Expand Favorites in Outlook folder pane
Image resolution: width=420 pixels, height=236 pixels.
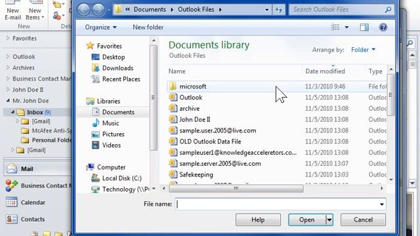(8, 38)
